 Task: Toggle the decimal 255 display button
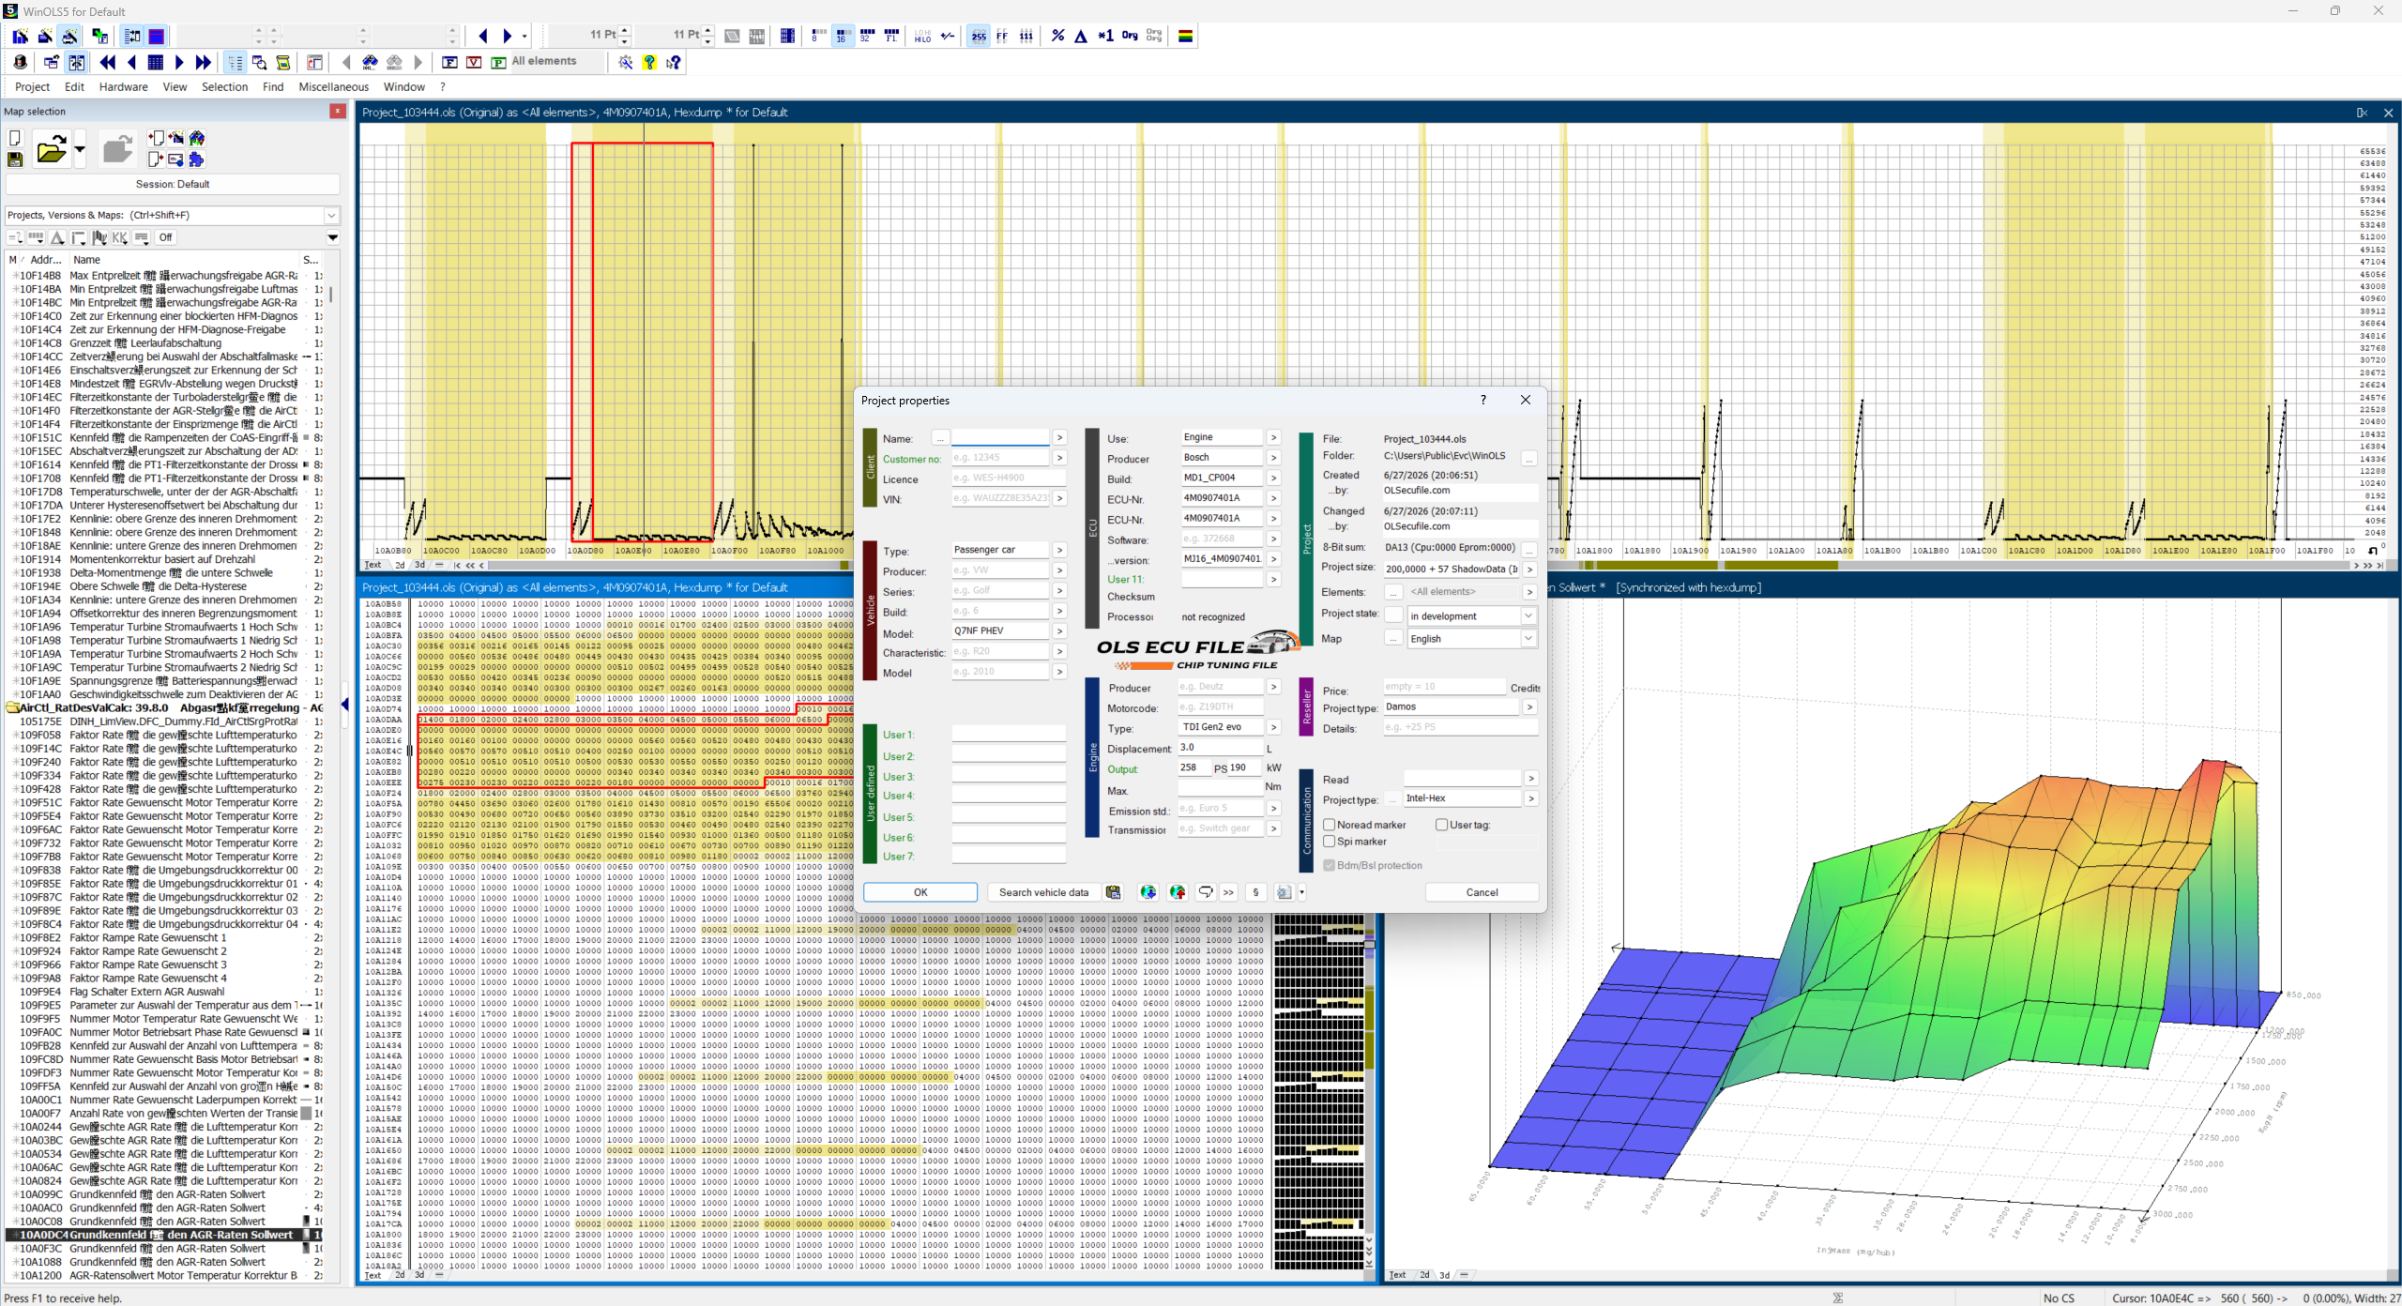(x=979, y=37)
